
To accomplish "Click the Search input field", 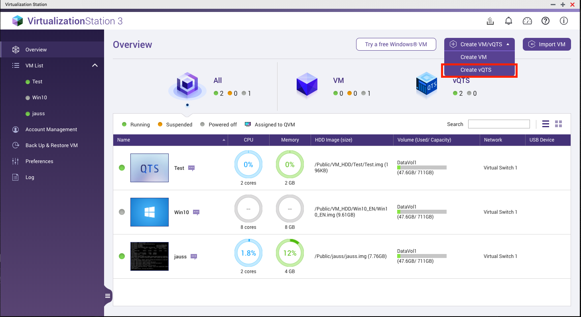I will click(499, 124).
